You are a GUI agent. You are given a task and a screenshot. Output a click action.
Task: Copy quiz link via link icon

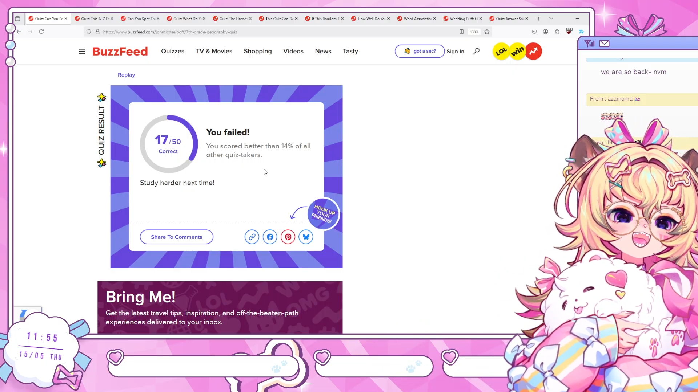coord(252,237)
